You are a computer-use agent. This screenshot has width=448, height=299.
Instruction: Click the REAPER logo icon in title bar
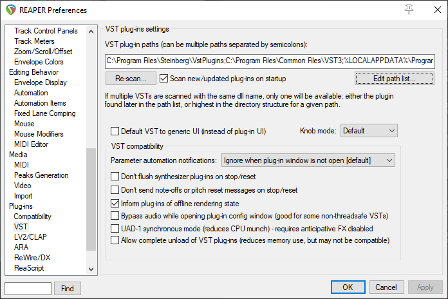click(x=11, y=10)
